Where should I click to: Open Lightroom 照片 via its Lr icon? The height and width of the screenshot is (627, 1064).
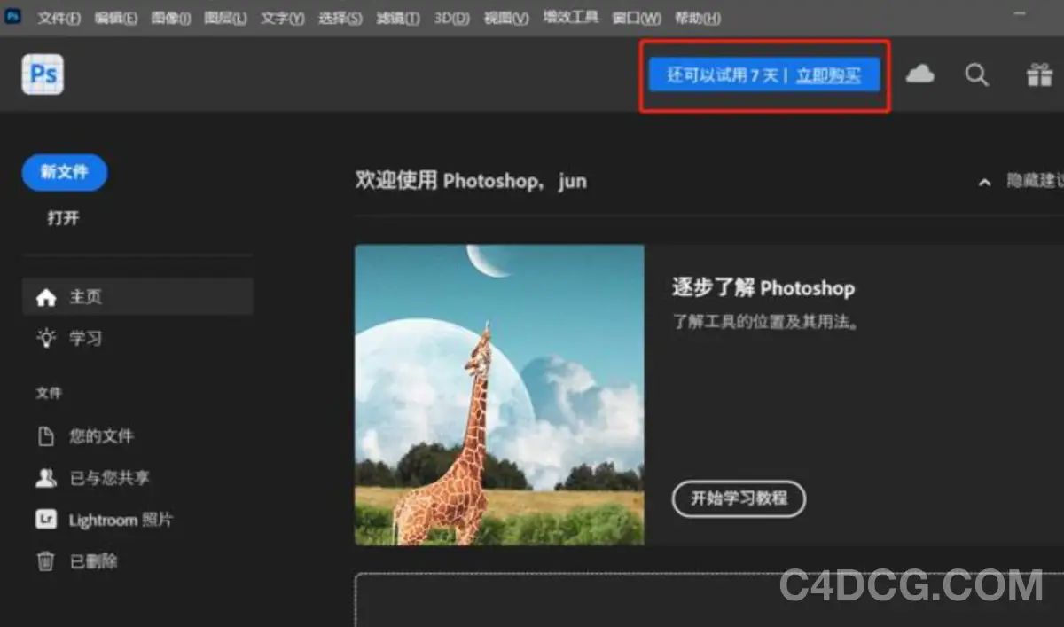(x=46, y=520)
